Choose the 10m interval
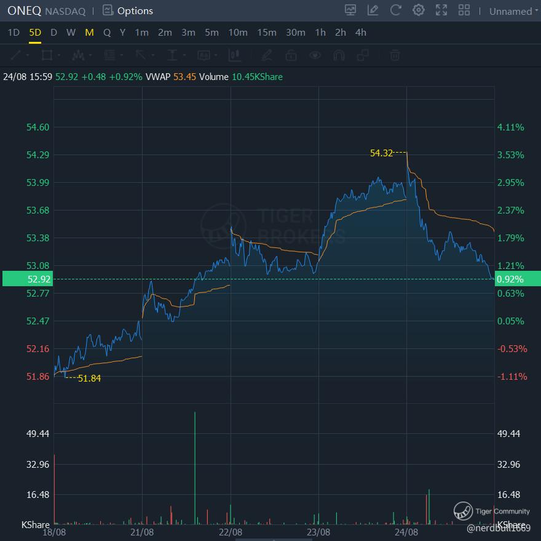This screenshot has width=541, height=541. pos(238,33)
